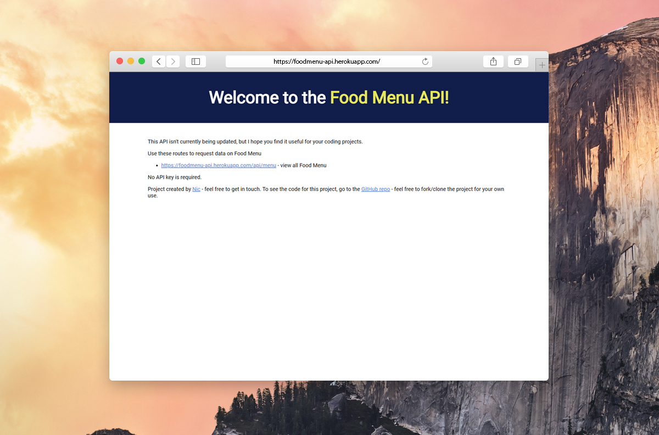Add a new tab with the plus
Image resolution: width=659 pixels, height=435 pixels.
(x=542, y=65)
